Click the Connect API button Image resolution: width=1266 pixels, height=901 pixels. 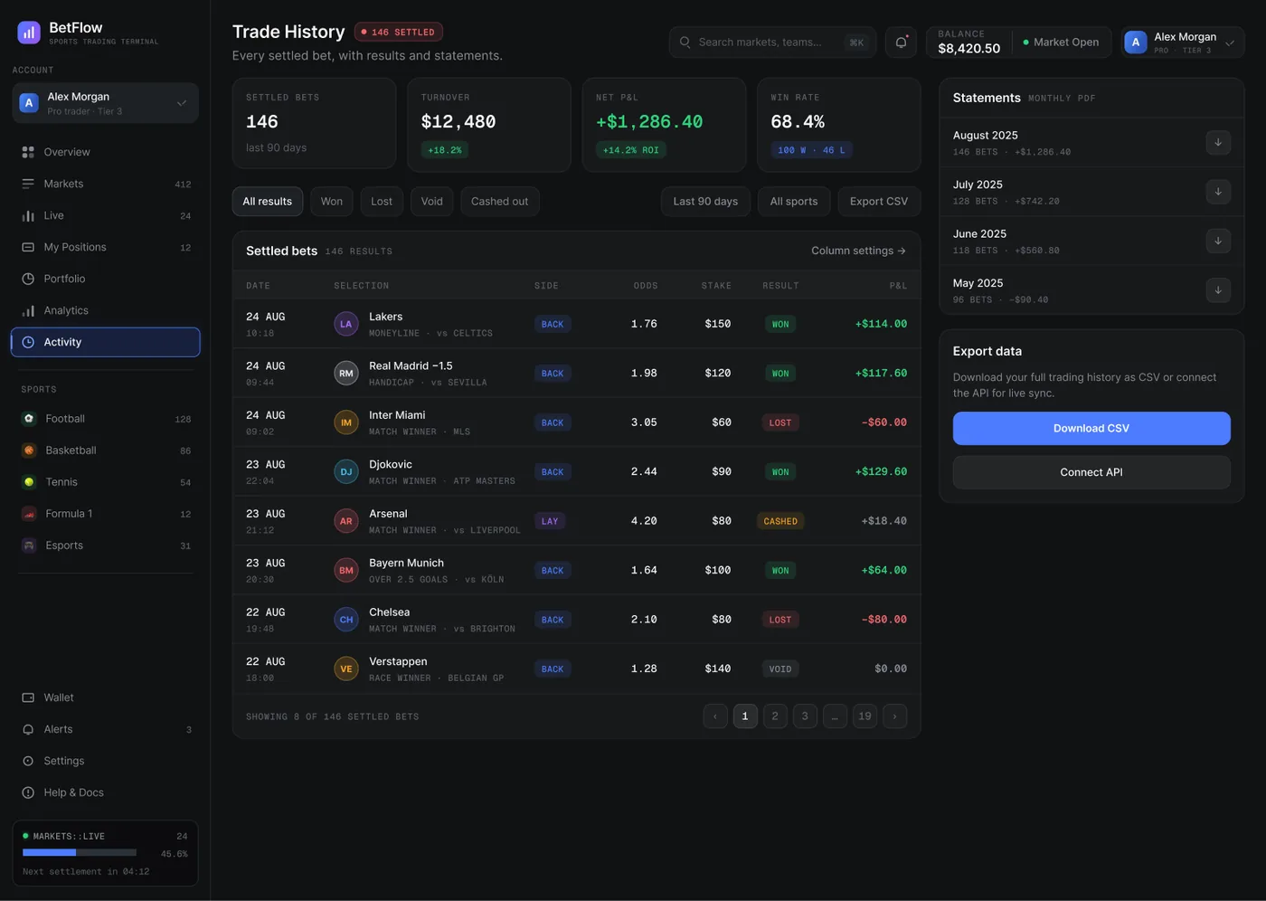1091,472
